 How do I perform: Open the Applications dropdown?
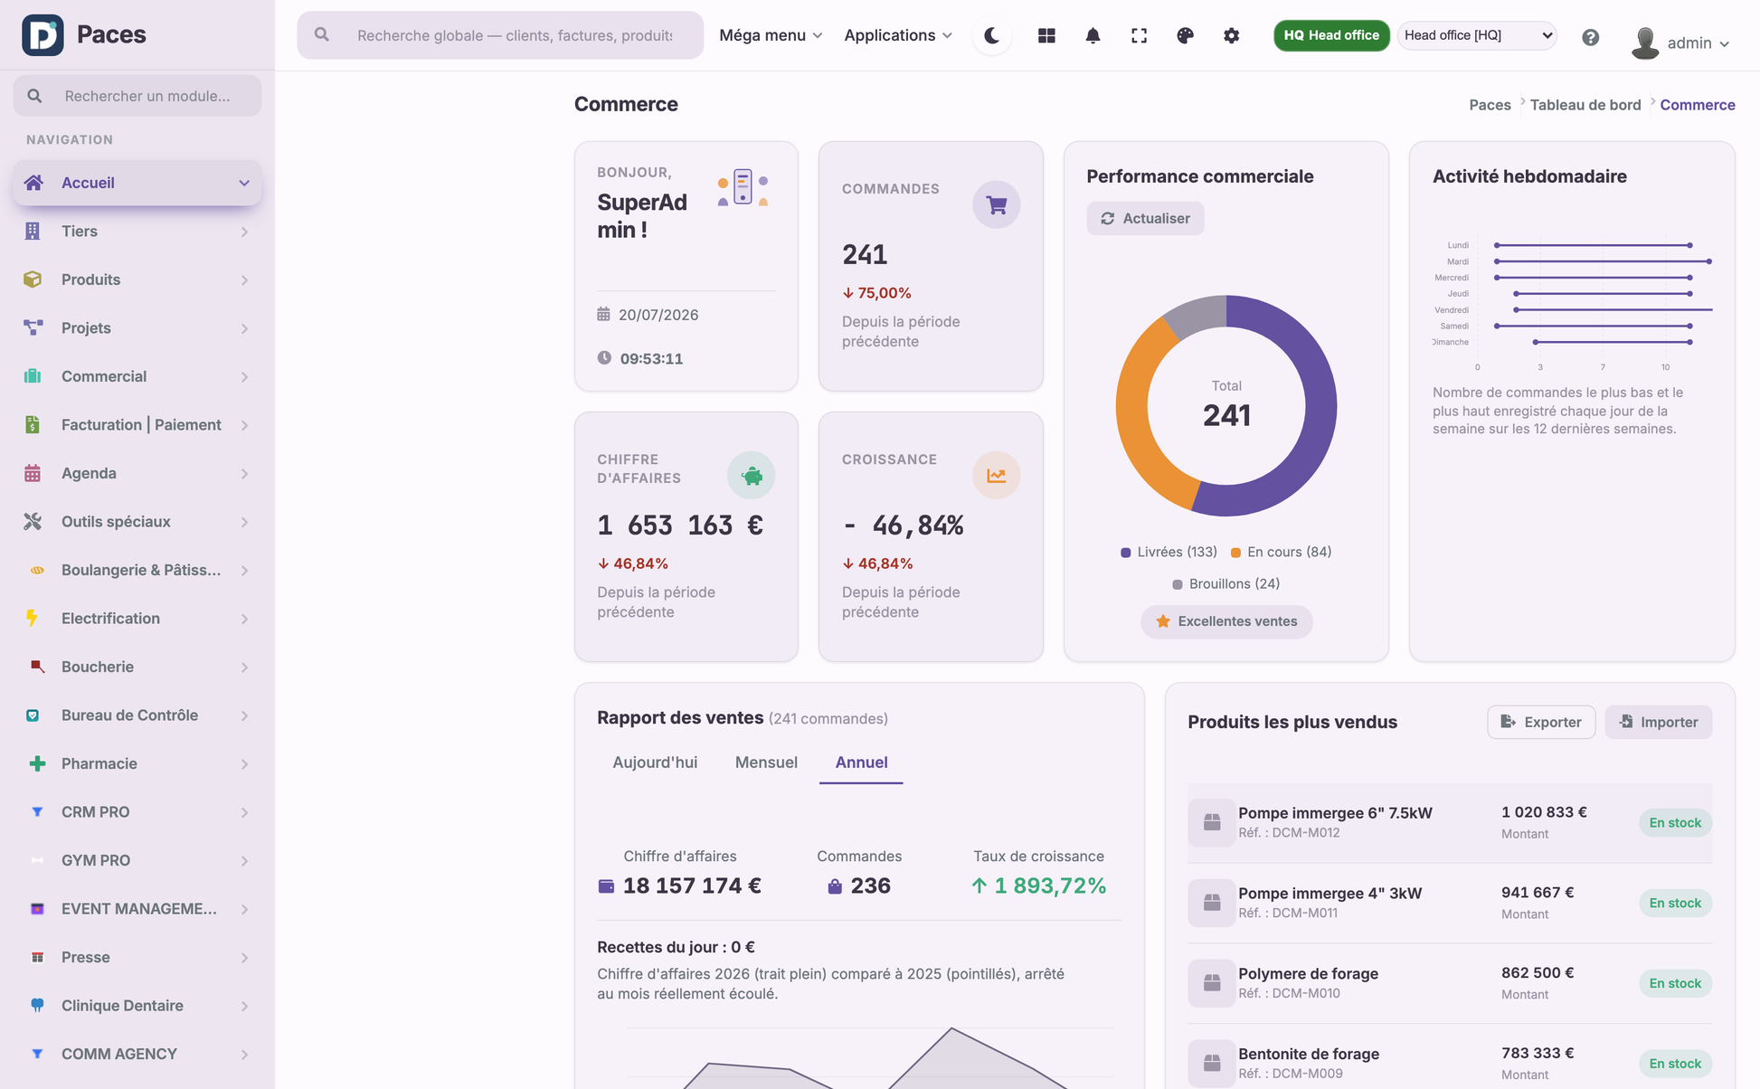click(897, 35)
